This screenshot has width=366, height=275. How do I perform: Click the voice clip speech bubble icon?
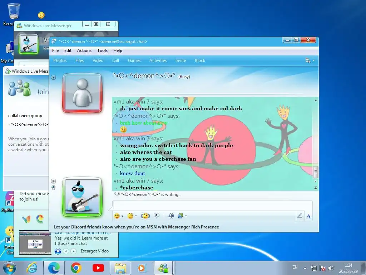point(157,216)
